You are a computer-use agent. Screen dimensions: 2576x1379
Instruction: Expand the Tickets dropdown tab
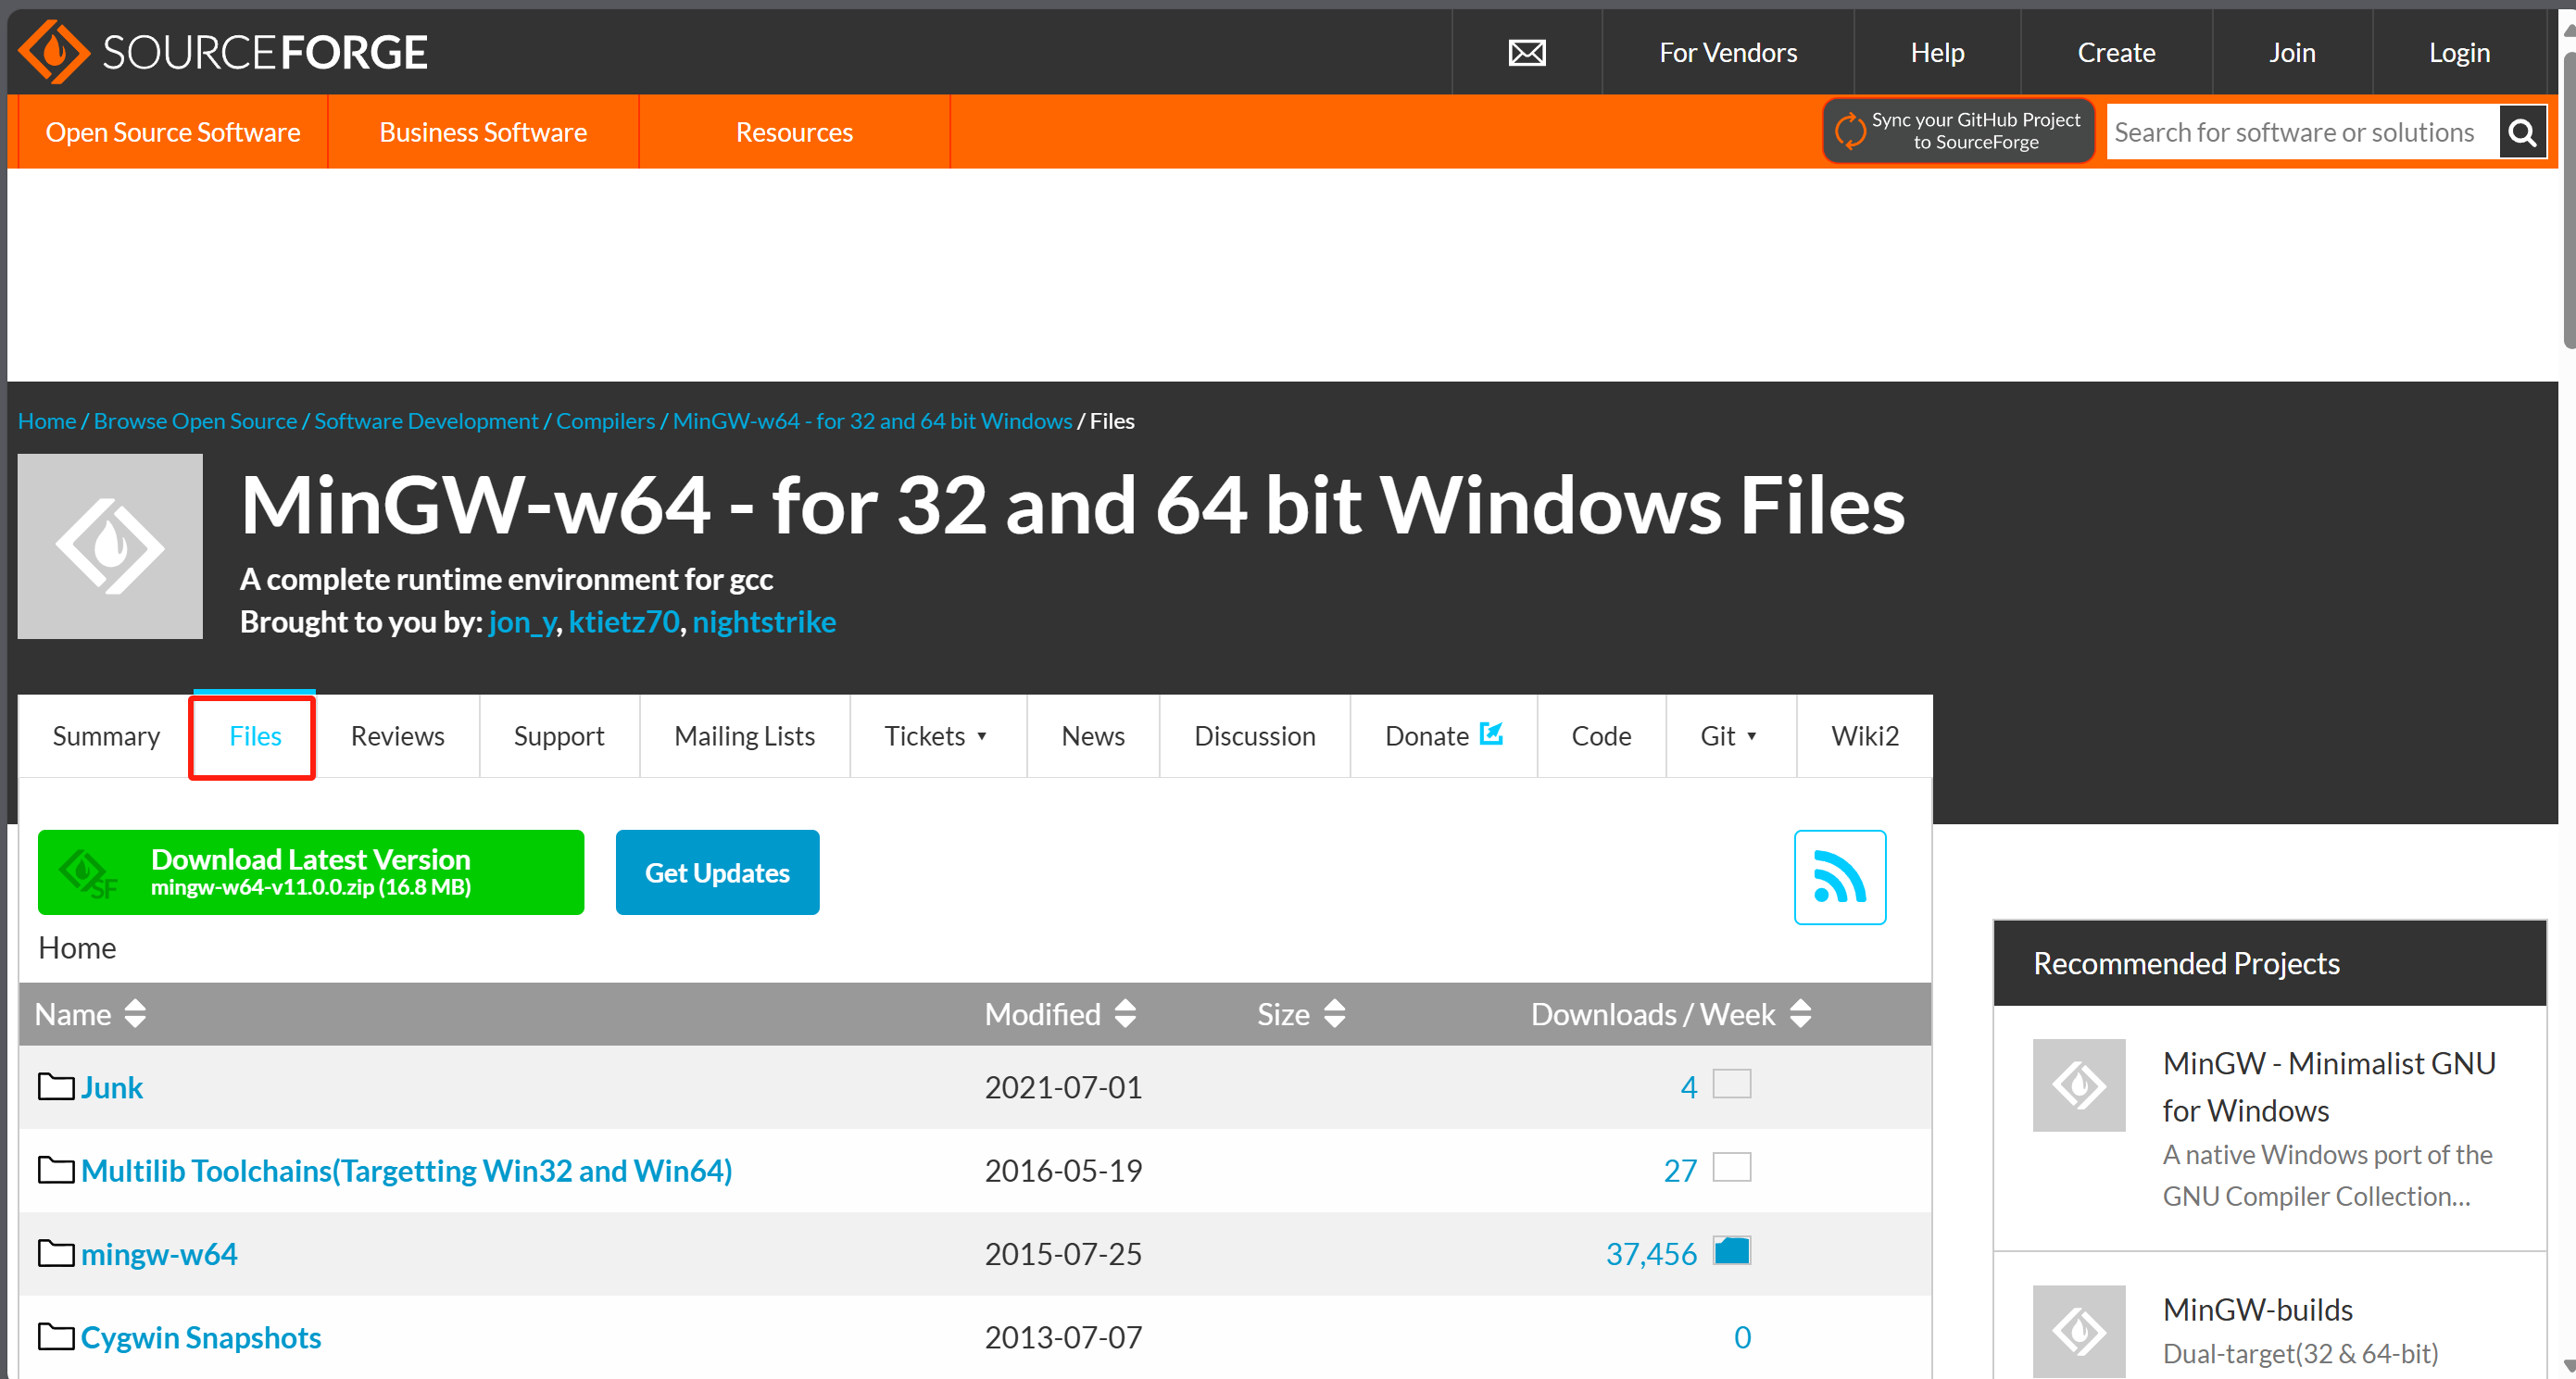[x=937, y=735]
